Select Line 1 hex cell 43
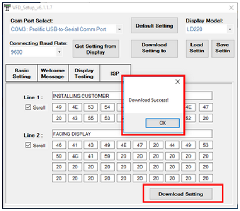The image size is (240, 211). point(75,118)
